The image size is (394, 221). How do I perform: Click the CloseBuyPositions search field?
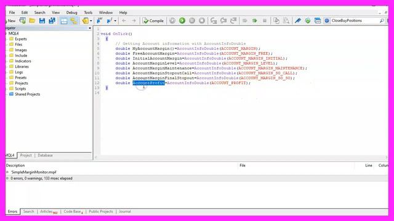pyautogui.click(x=355, y=20)
